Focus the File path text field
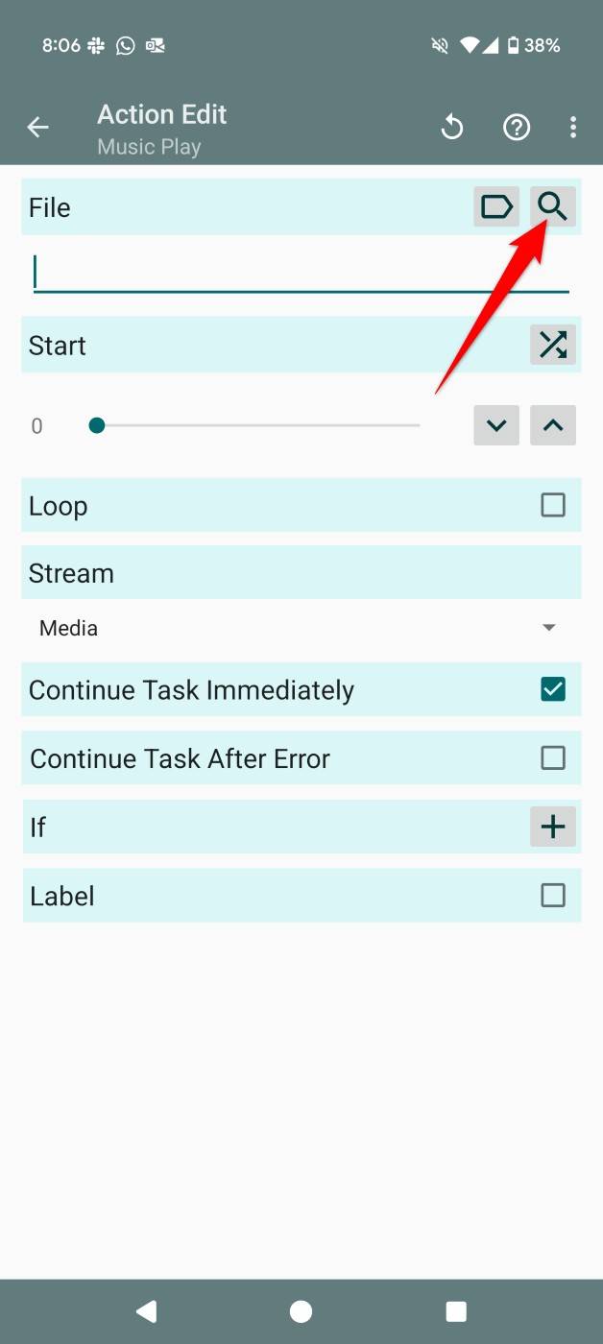The height and width of the screenshot is (1344, 603). [x=300, y=274]
